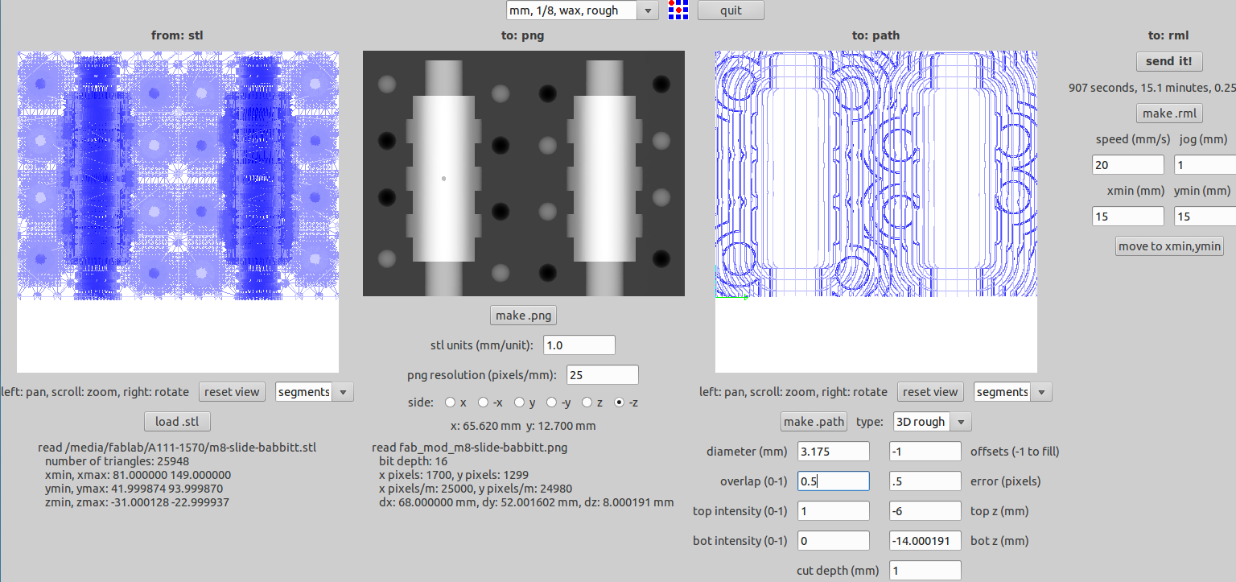Click the bot z (mm) input field
1236x582 pixels.
(925, 541)
